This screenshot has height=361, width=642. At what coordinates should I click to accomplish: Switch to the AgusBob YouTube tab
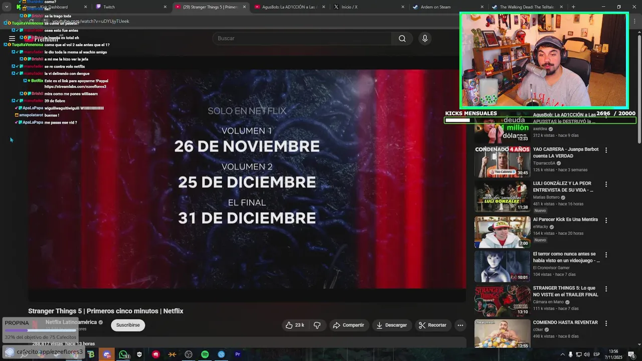click(289, 7)
